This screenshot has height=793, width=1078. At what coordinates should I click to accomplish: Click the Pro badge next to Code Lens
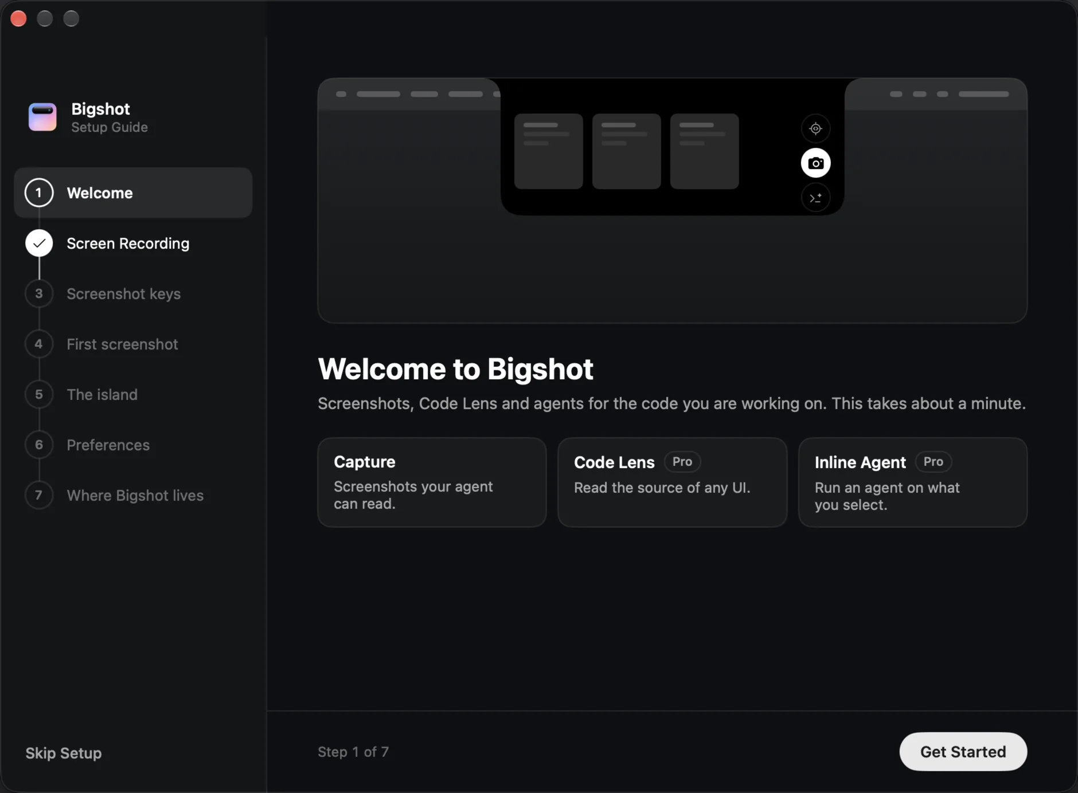(682, 462)
